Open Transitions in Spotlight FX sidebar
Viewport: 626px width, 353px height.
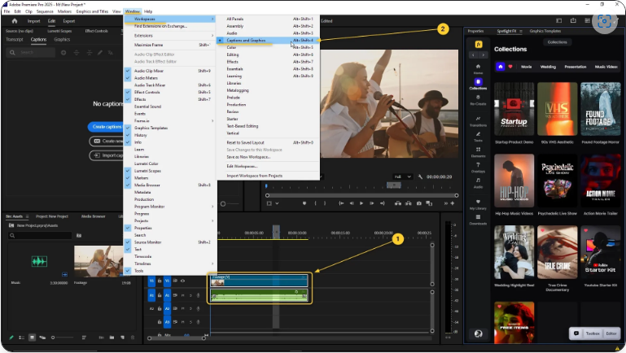pos(478,121)
